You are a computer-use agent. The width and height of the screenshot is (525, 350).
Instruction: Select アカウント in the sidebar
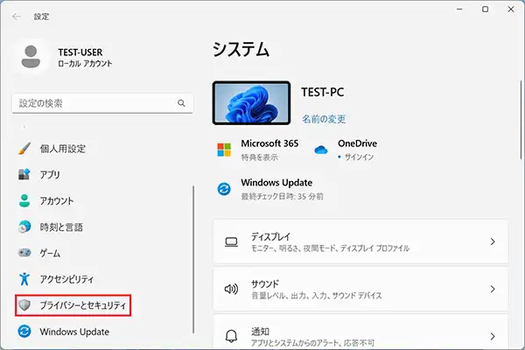[x=57, y=200]
